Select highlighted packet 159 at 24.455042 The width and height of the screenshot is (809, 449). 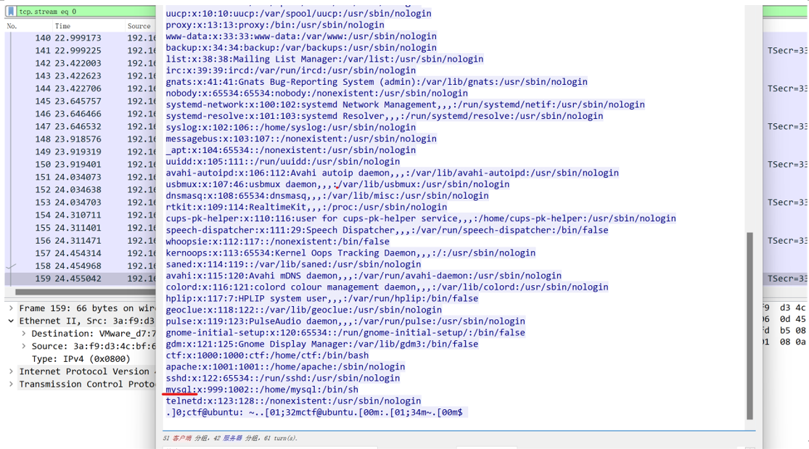click(x=80, y=279)
